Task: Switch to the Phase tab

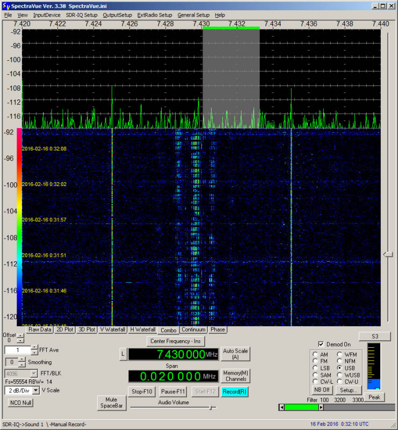Action: [x=218, y=329]
